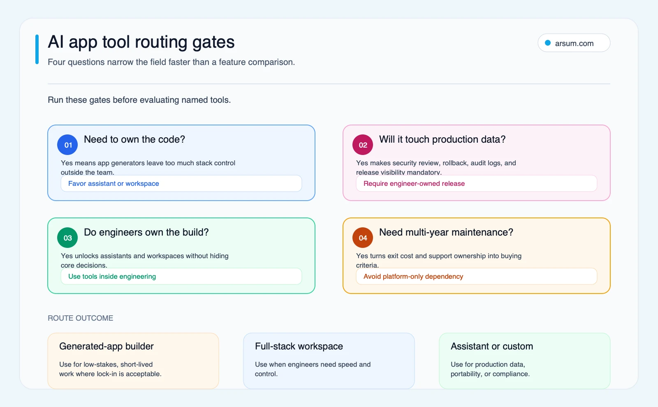The height and width of the screenshot is (407, 658).
Task: Click the title 'AI app tool routing gates'
Action: (x=141, y=42)
